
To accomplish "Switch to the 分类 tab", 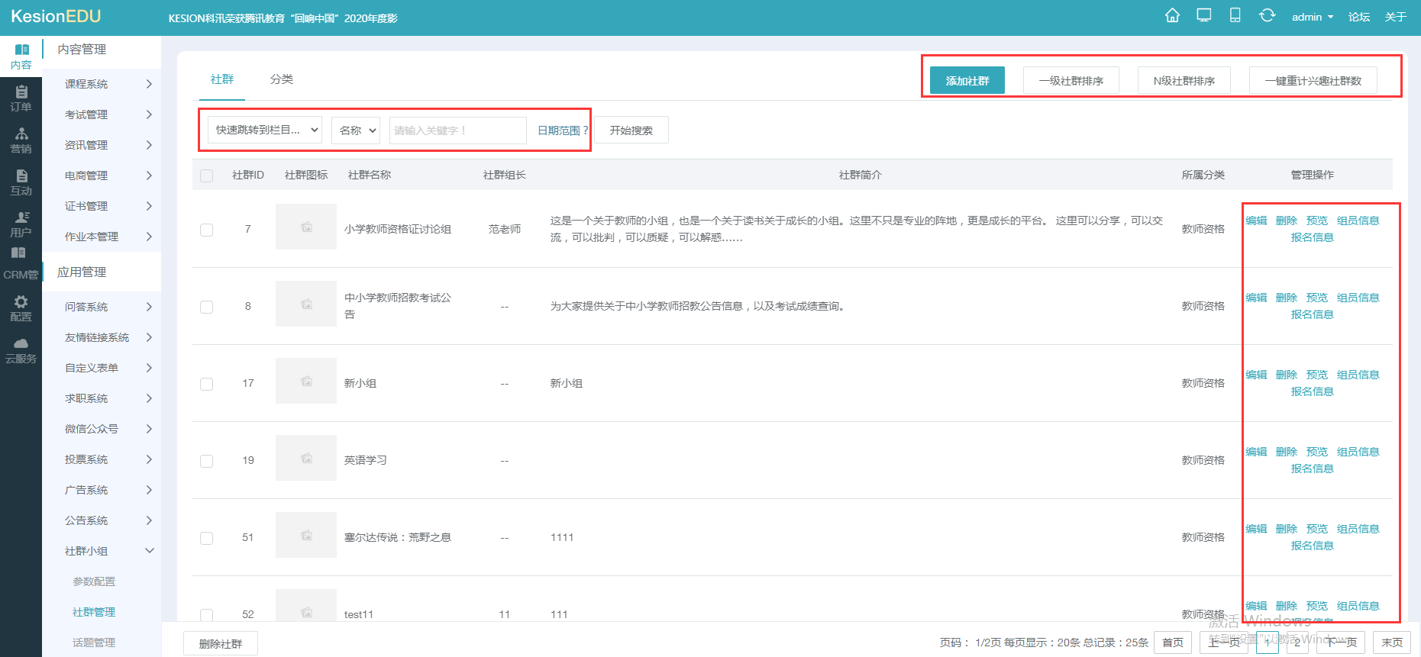I will (281, 79).
